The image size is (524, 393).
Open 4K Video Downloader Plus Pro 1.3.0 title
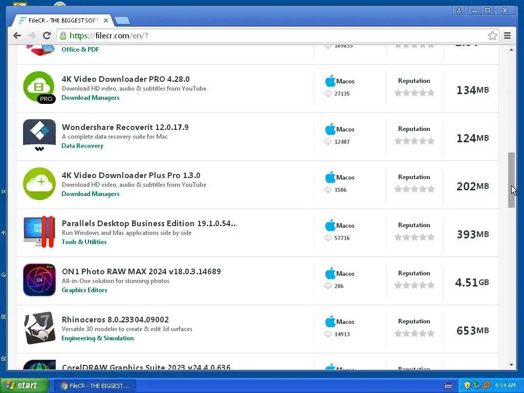point(131,176)
